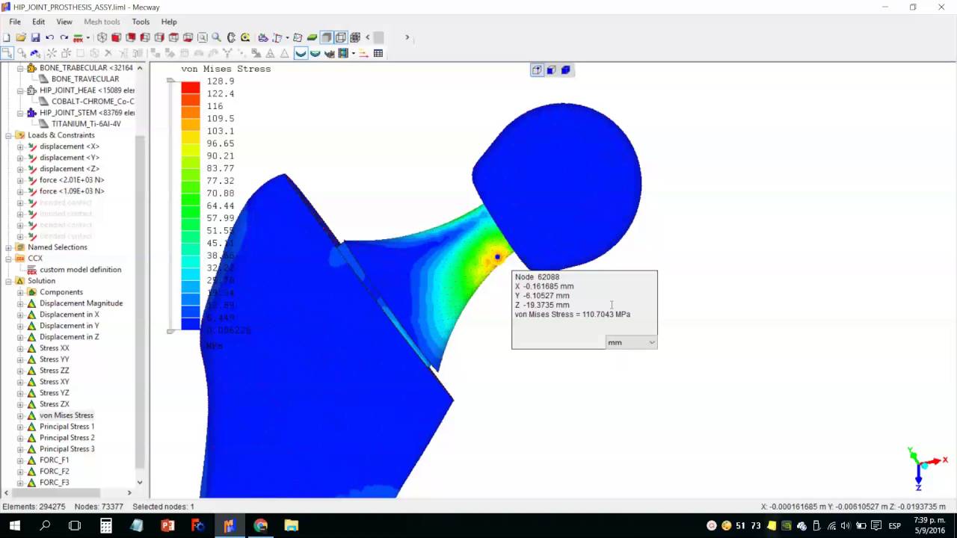This screenshot has width=957, height=538.
Task: Select Principal Stress 1 result
Action: coord(67,427)
